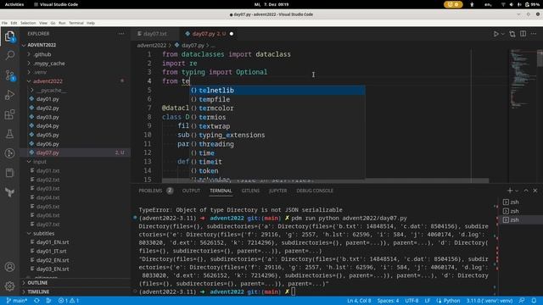This screenshot has height=305, width=543.
Task: Open the Testing flask view
Action: pyautogui.click(x=9, y=134)
